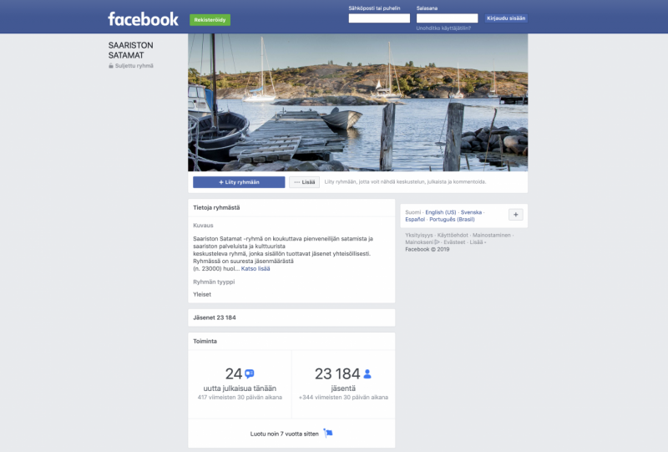Image resolution: width=668 pixels, height=452 pixels.
Task: Open the group cover photo
Action: 358,102
